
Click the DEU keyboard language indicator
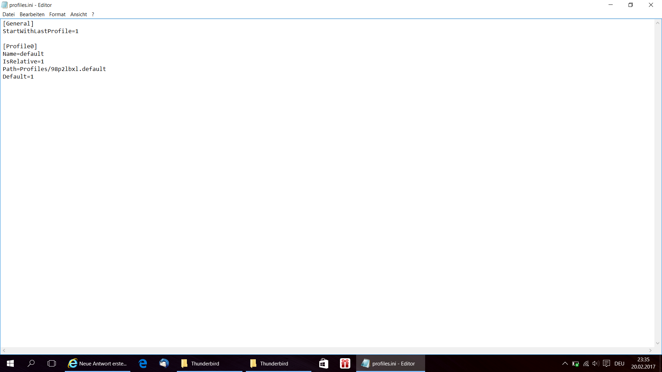(619, 363)
